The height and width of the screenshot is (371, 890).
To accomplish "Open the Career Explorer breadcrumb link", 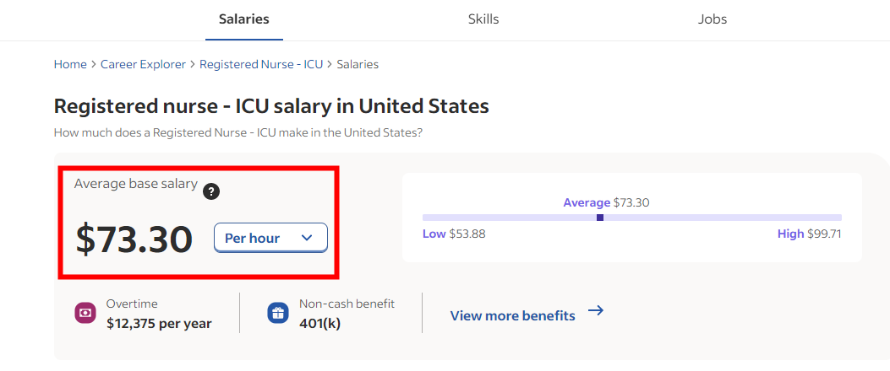I will point(143,65).
